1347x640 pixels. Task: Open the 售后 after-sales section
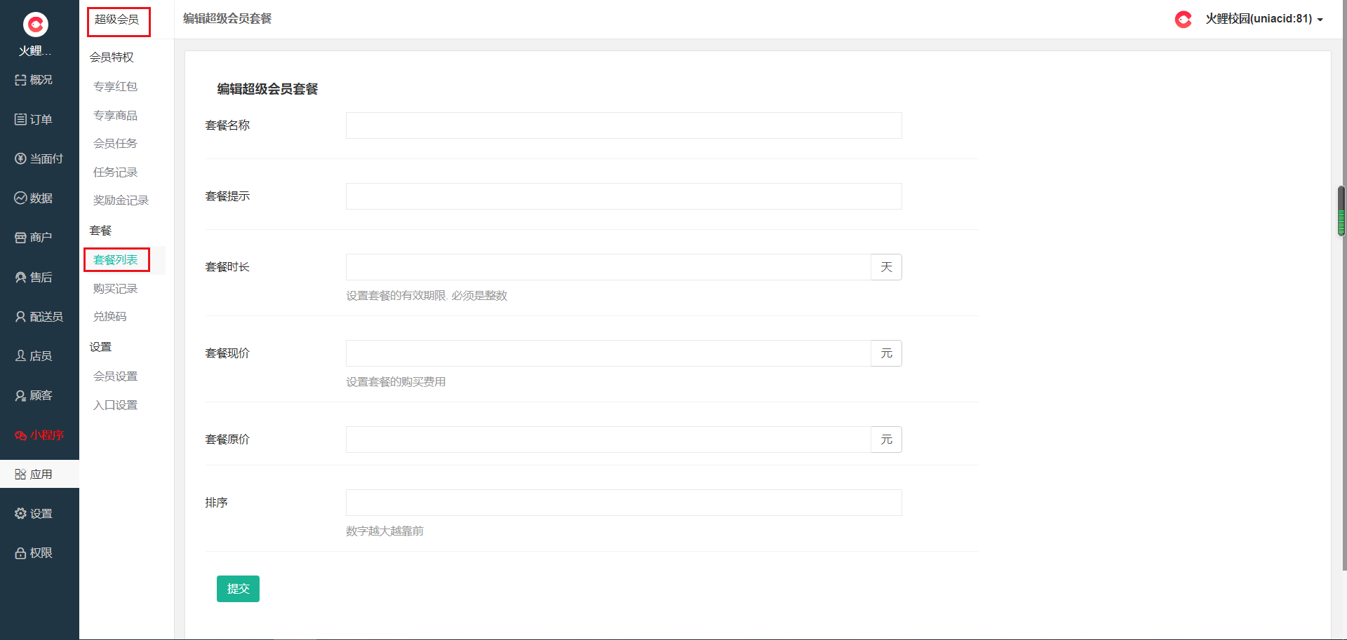34,277
